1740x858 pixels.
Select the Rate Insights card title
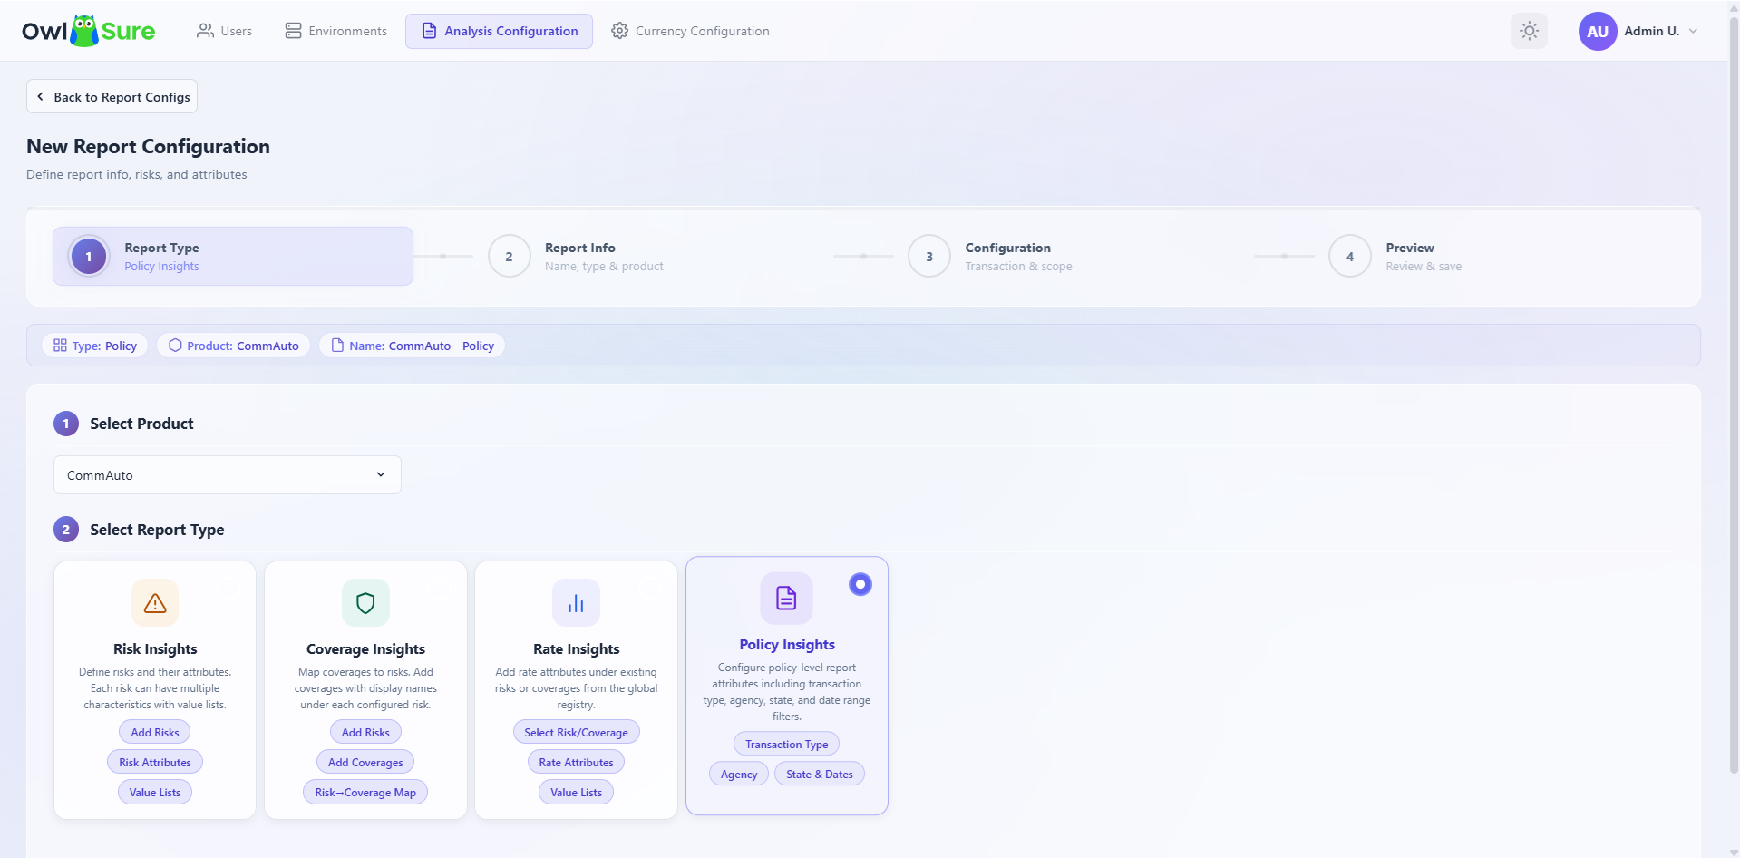[576, 649]
